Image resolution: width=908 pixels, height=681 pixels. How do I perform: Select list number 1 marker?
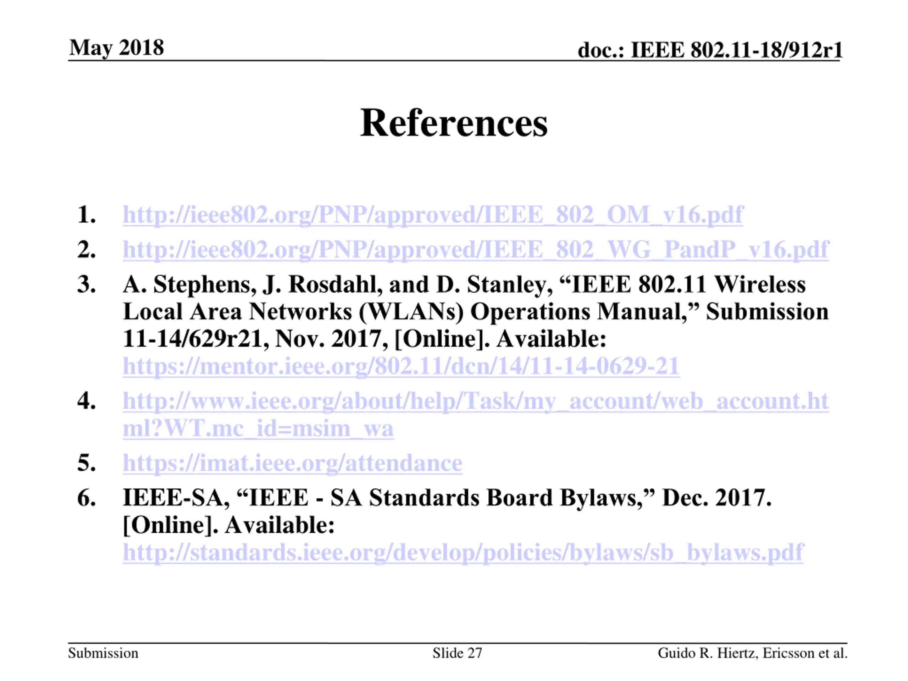pos(87,215)
